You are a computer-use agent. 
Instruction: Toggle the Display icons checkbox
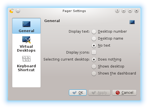click(x=94, y=52)
